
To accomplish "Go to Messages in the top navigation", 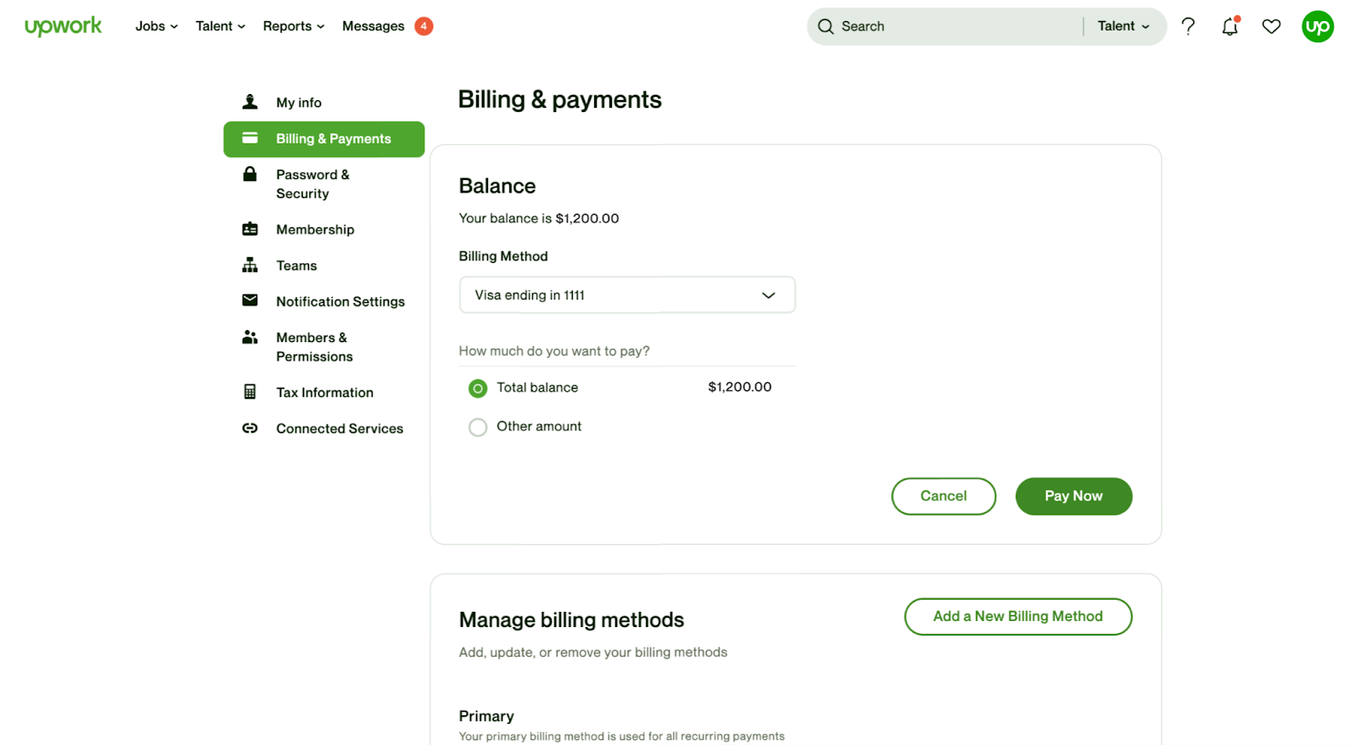I will coord(373,26).
